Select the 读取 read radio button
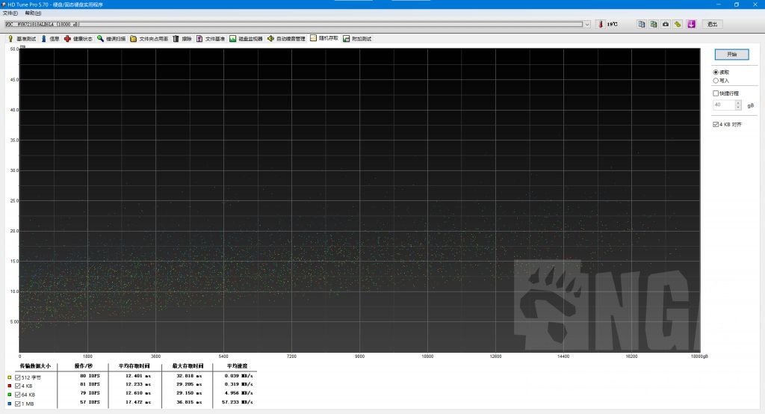765x414 pixels. [x=716, y=72]
